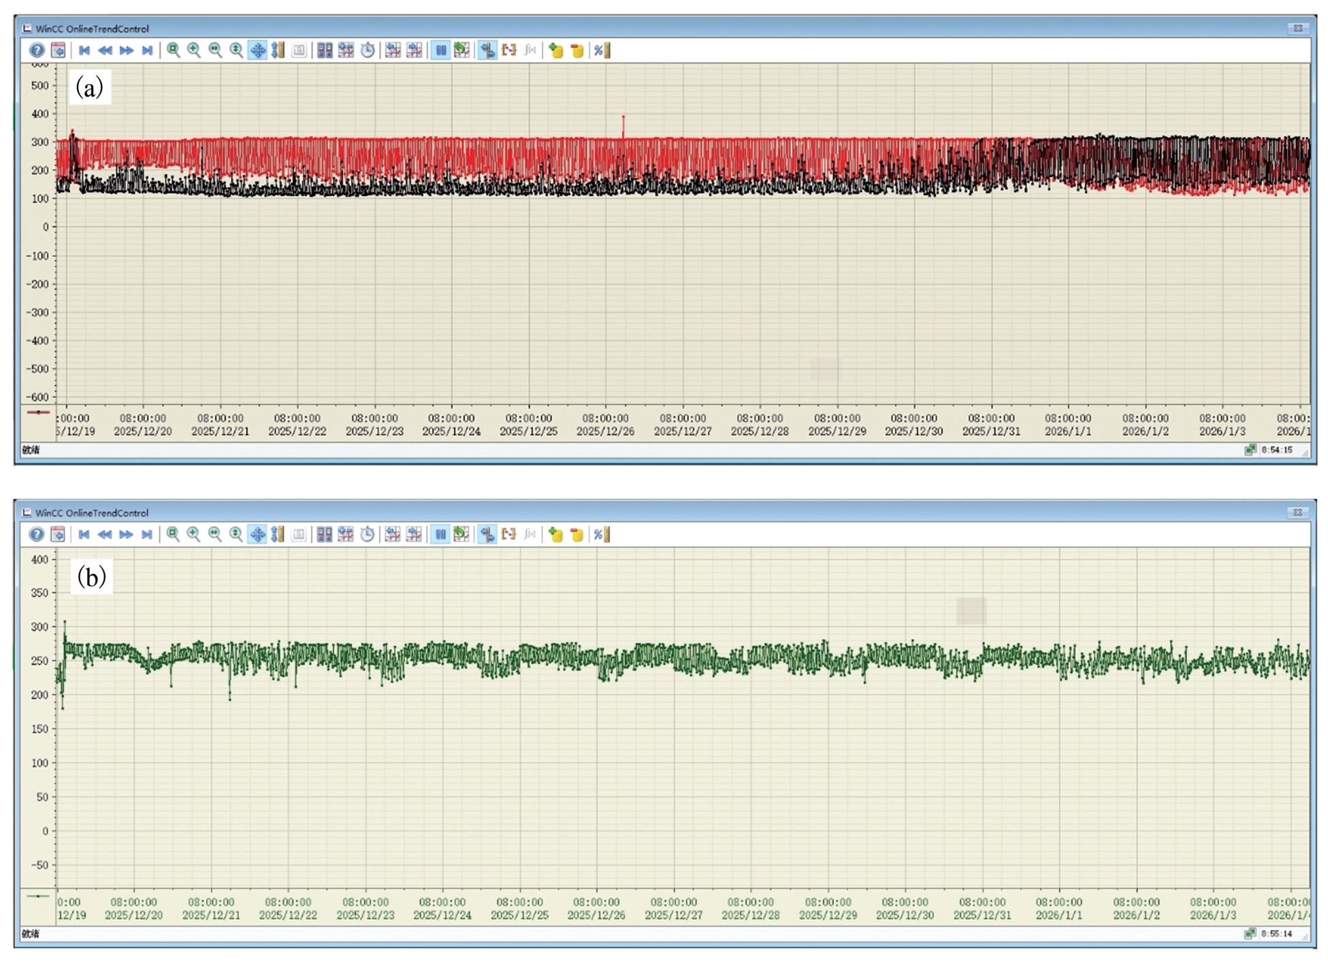
Task: Open Select Time Range clock, top window
Action: [x=368, y=50]
